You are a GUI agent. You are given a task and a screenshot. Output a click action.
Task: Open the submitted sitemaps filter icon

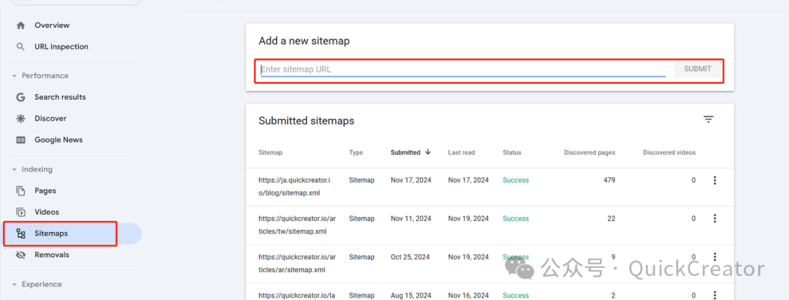pos(708,120)
